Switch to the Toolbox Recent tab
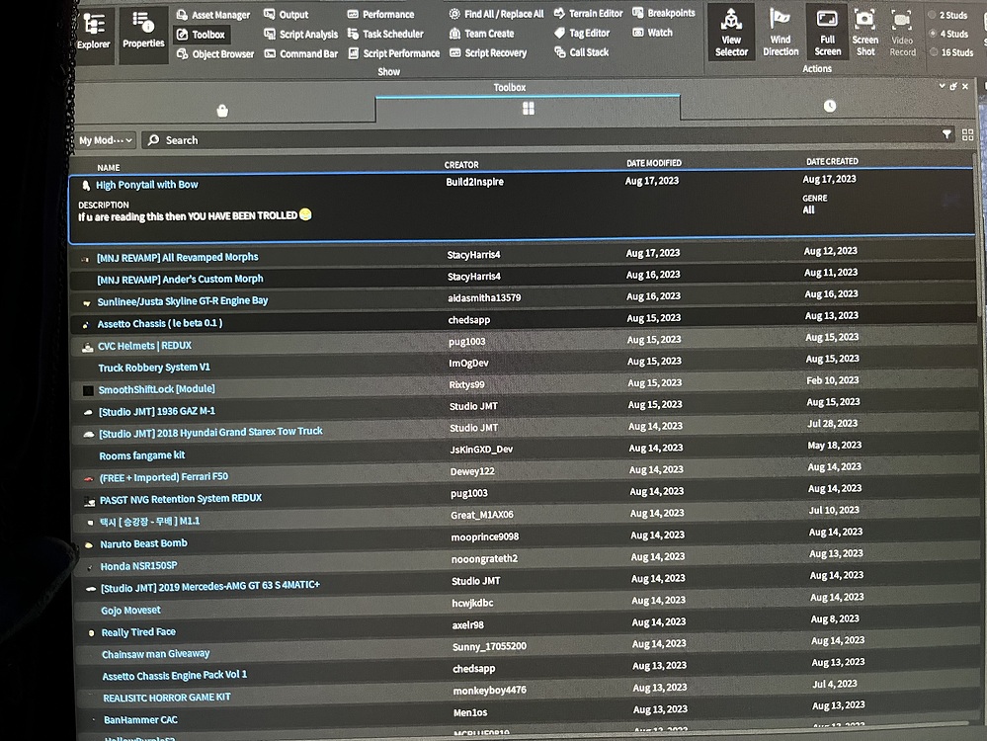 click(x=830, y=106)
